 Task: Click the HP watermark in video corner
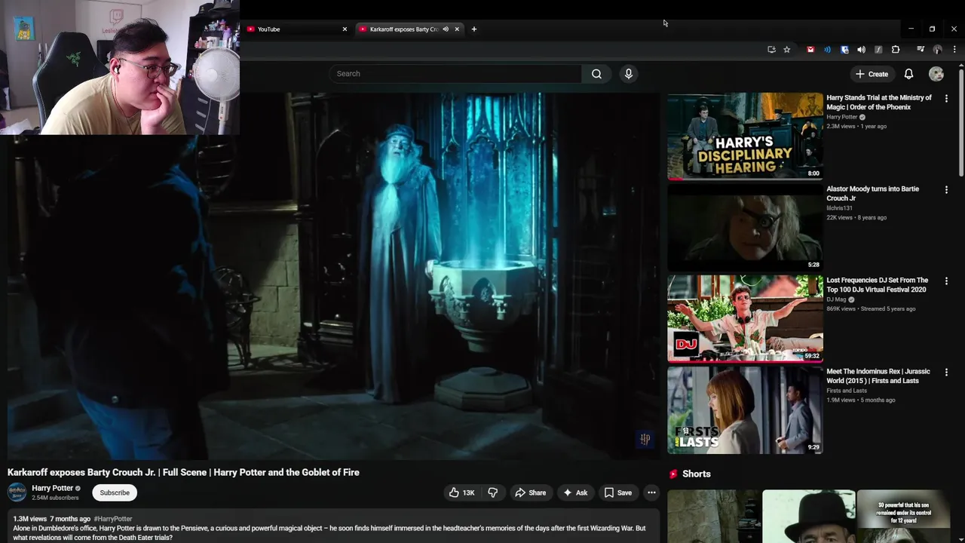click(x=645, y=439)
